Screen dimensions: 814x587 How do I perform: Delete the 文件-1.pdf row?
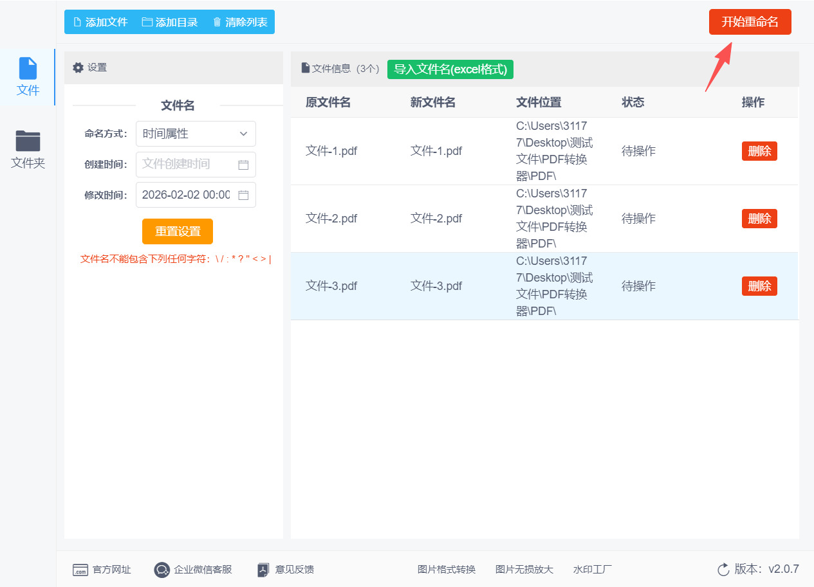click(x=759, y=151)
